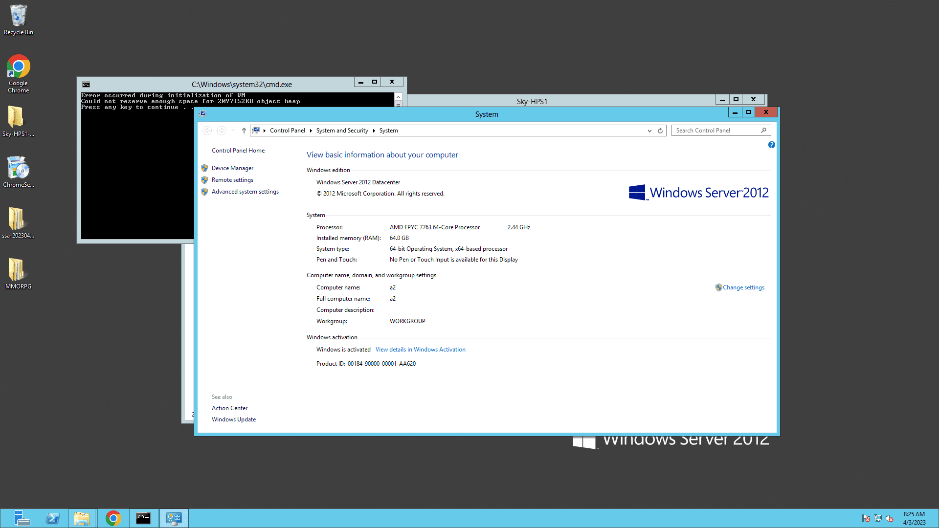Click the help question mark icon

pyautogui.click(x=771, y=145)
